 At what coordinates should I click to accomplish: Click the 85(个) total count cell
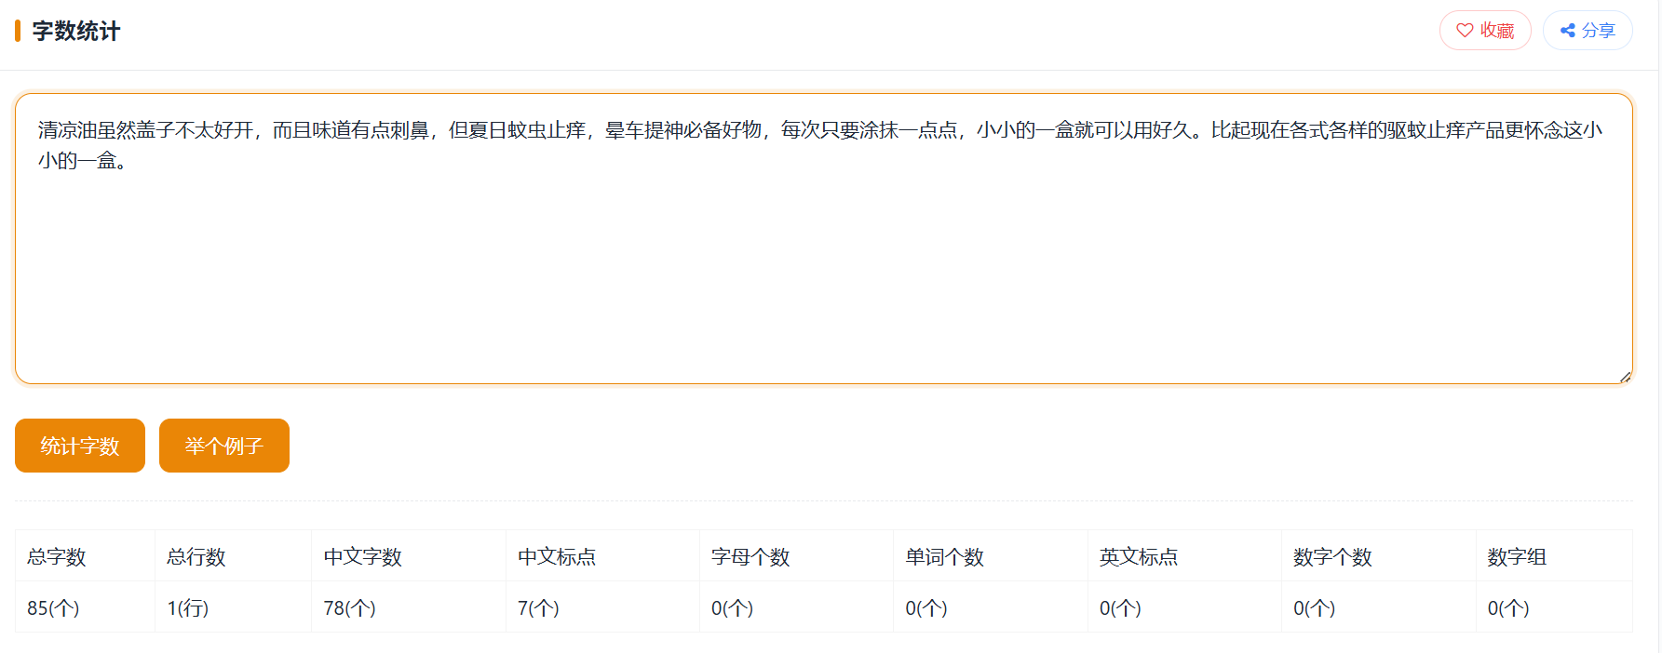pyautogui.click(x=86, y=607)
